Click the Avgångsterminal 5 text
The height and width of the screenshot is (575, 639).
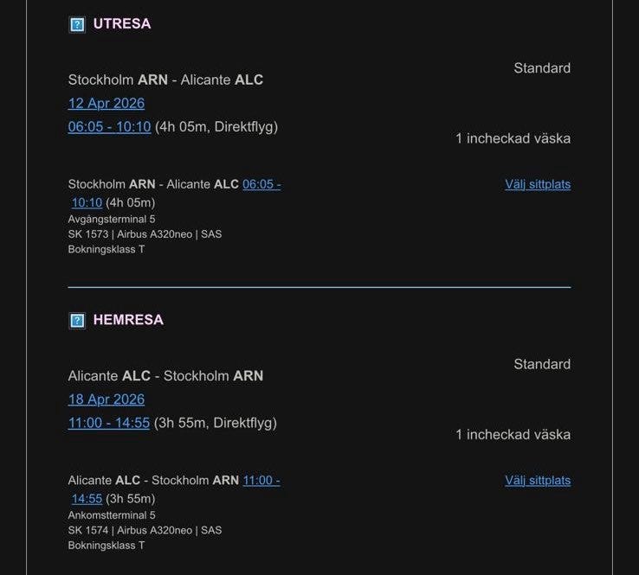(x=112, y=220)
